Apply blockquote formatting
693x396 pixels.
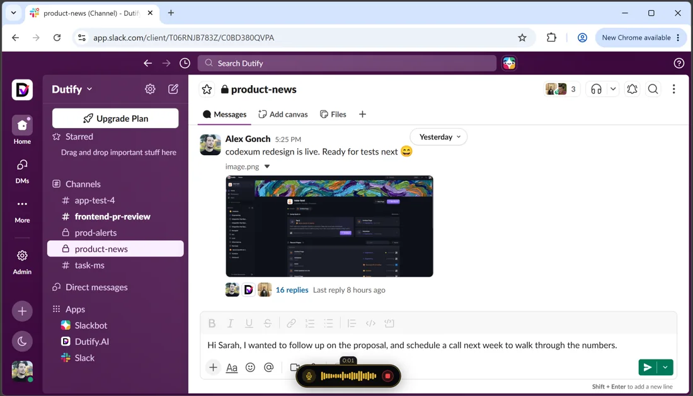coord(352,323)
